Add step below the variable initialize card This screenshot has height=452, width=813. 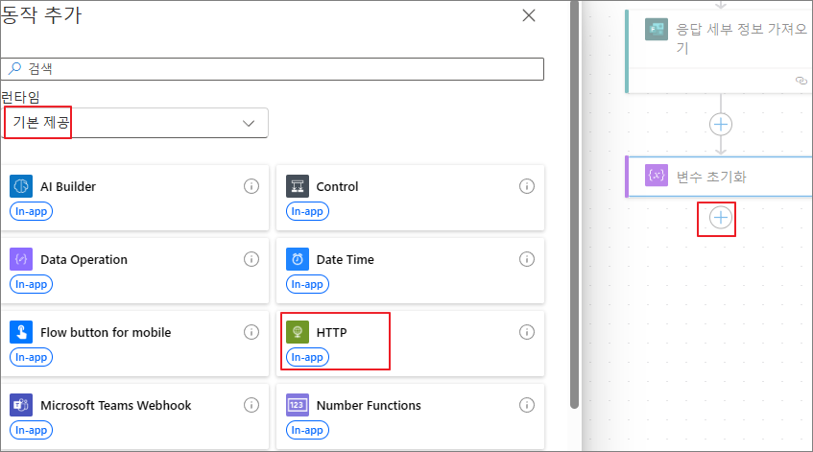[721, 218]
